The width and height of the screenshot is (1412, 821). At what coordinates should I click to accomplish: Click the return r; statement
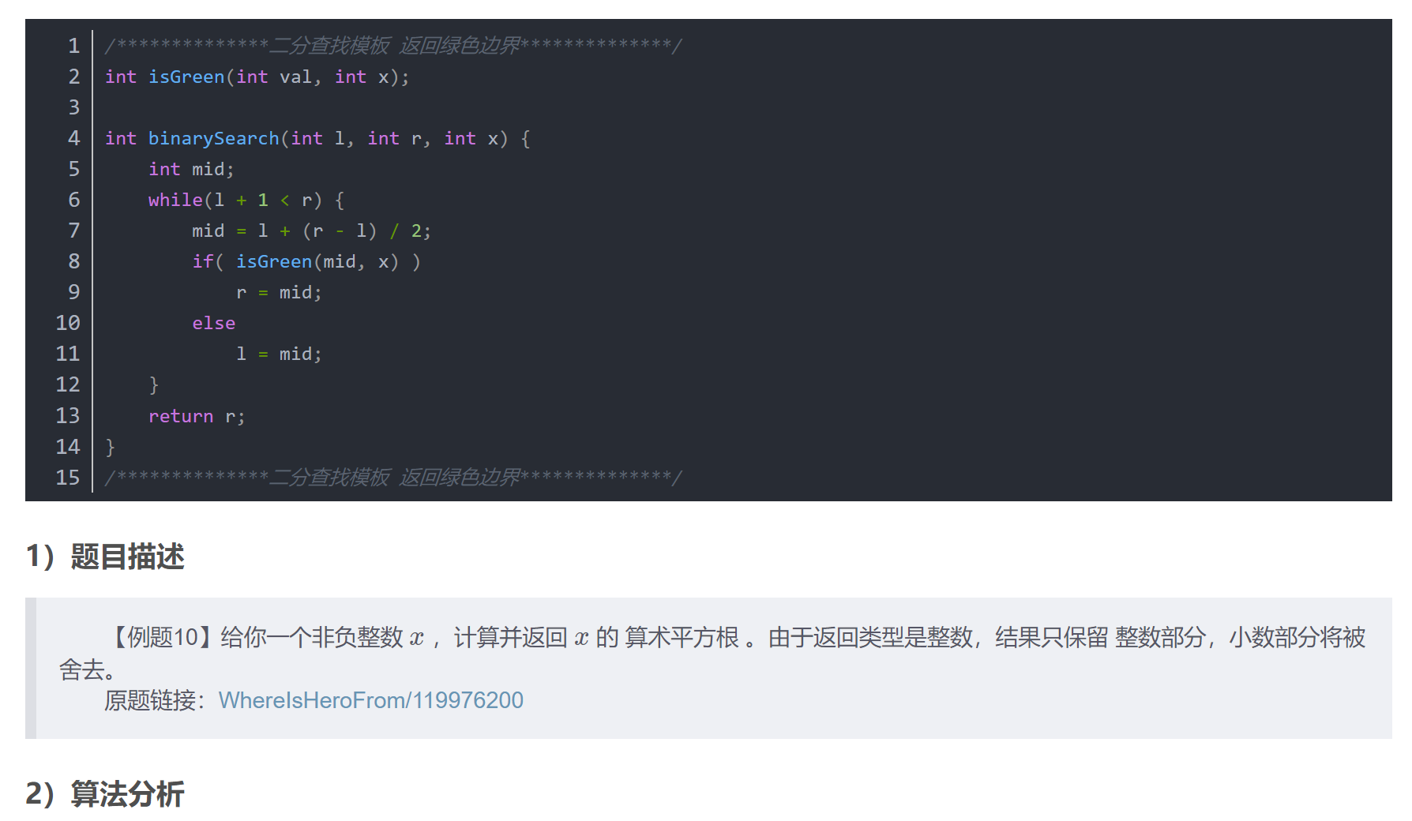pos(197,416)
